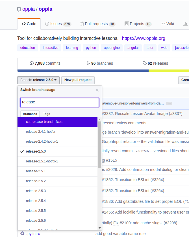The width and height of the screenshot is (189, 237).
Task: Open commit about gitattributes file #1836
Action: [145, 201]
